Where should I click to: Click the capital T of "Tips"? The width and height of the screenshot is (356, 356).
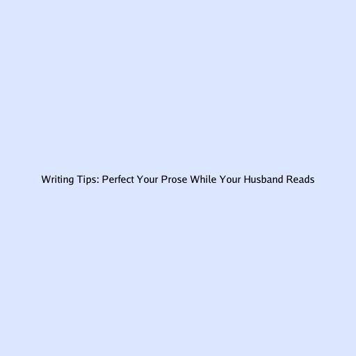(80, 179)
